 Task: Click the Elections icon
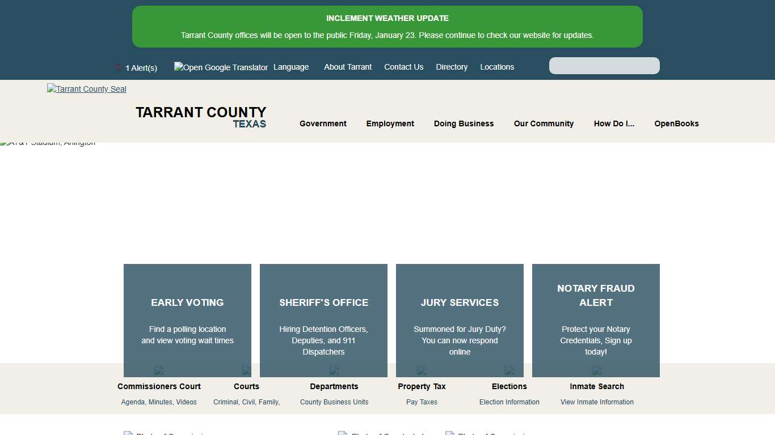(x=509, y=371)
